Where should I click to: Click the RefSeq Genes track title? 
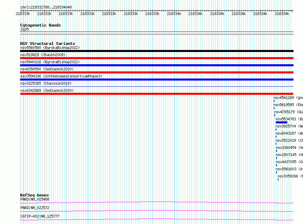click(x=35, y=195)
